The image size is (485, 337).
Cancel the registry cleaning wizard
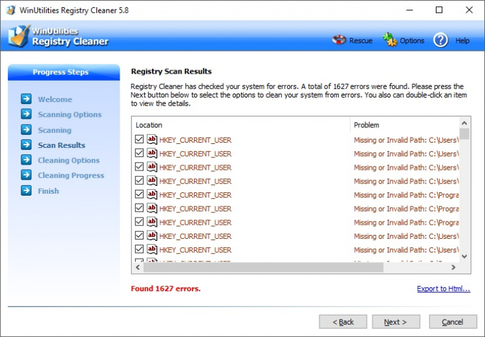453,322
